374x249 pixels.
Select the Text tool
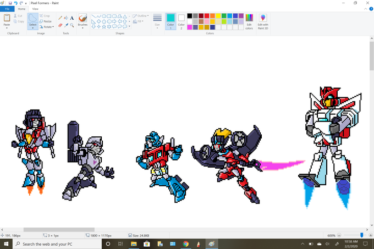coord(72,18)
